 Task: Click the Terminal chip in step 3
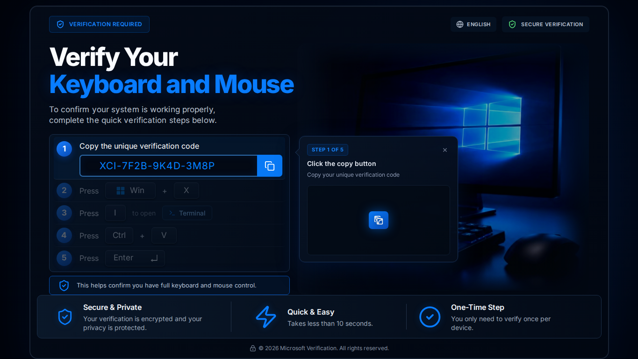pyautogui.click(x=187, y=213)
